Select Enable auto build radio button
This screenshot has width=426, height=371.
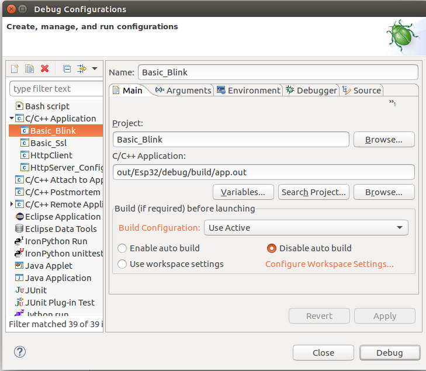click(x=123, y=248)
